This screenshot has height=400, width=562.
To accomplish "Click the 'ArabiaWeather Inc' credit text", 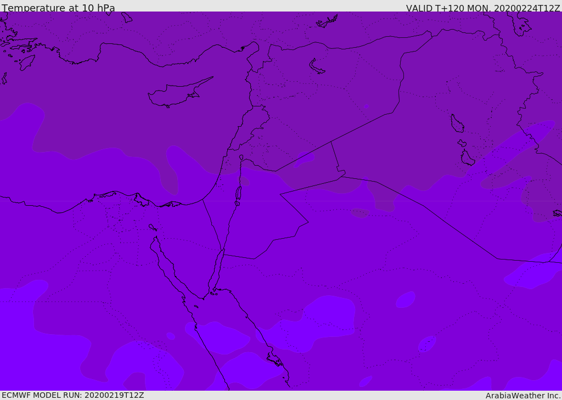I will point(524,396).
